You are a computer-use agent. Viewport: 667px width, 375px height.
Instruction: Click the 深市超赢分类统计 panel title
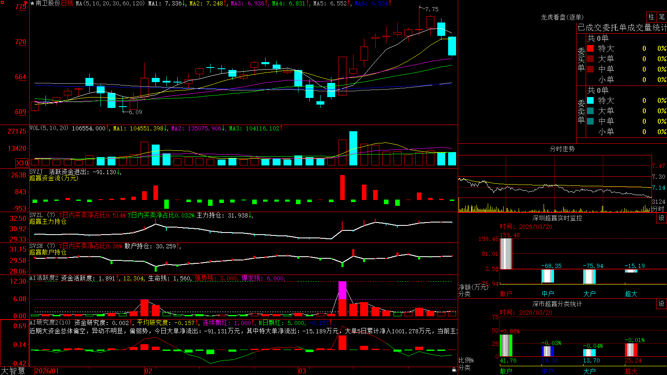tap(557, 304)
